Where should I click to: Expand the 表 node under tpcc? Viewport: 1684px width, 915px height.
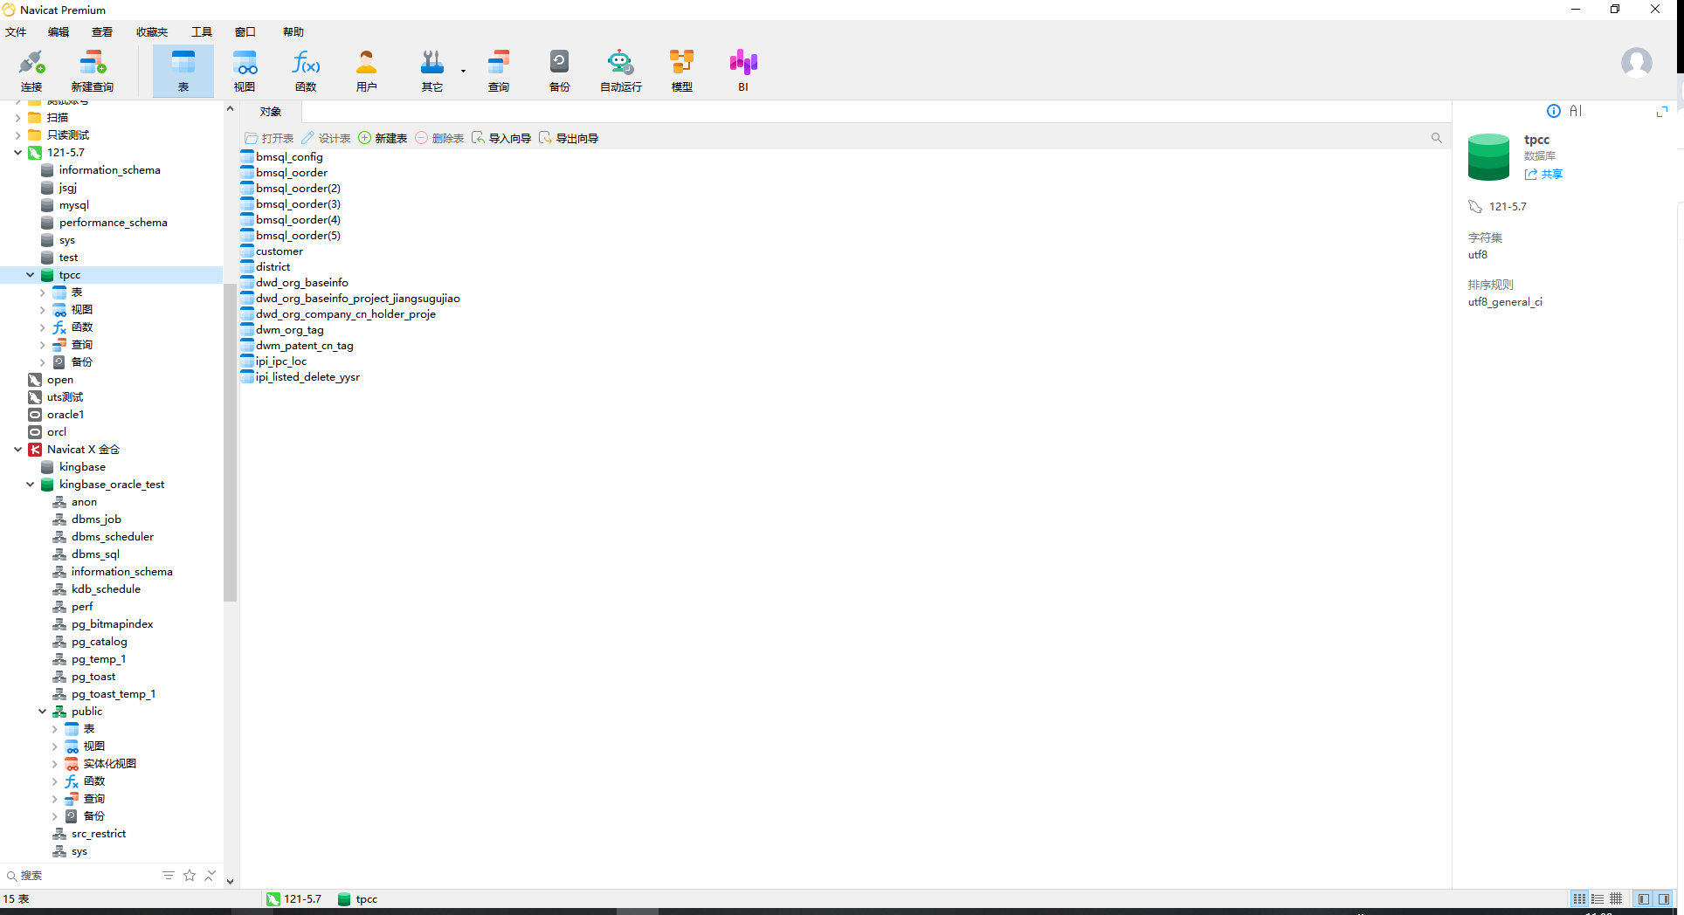click(42, 292)
